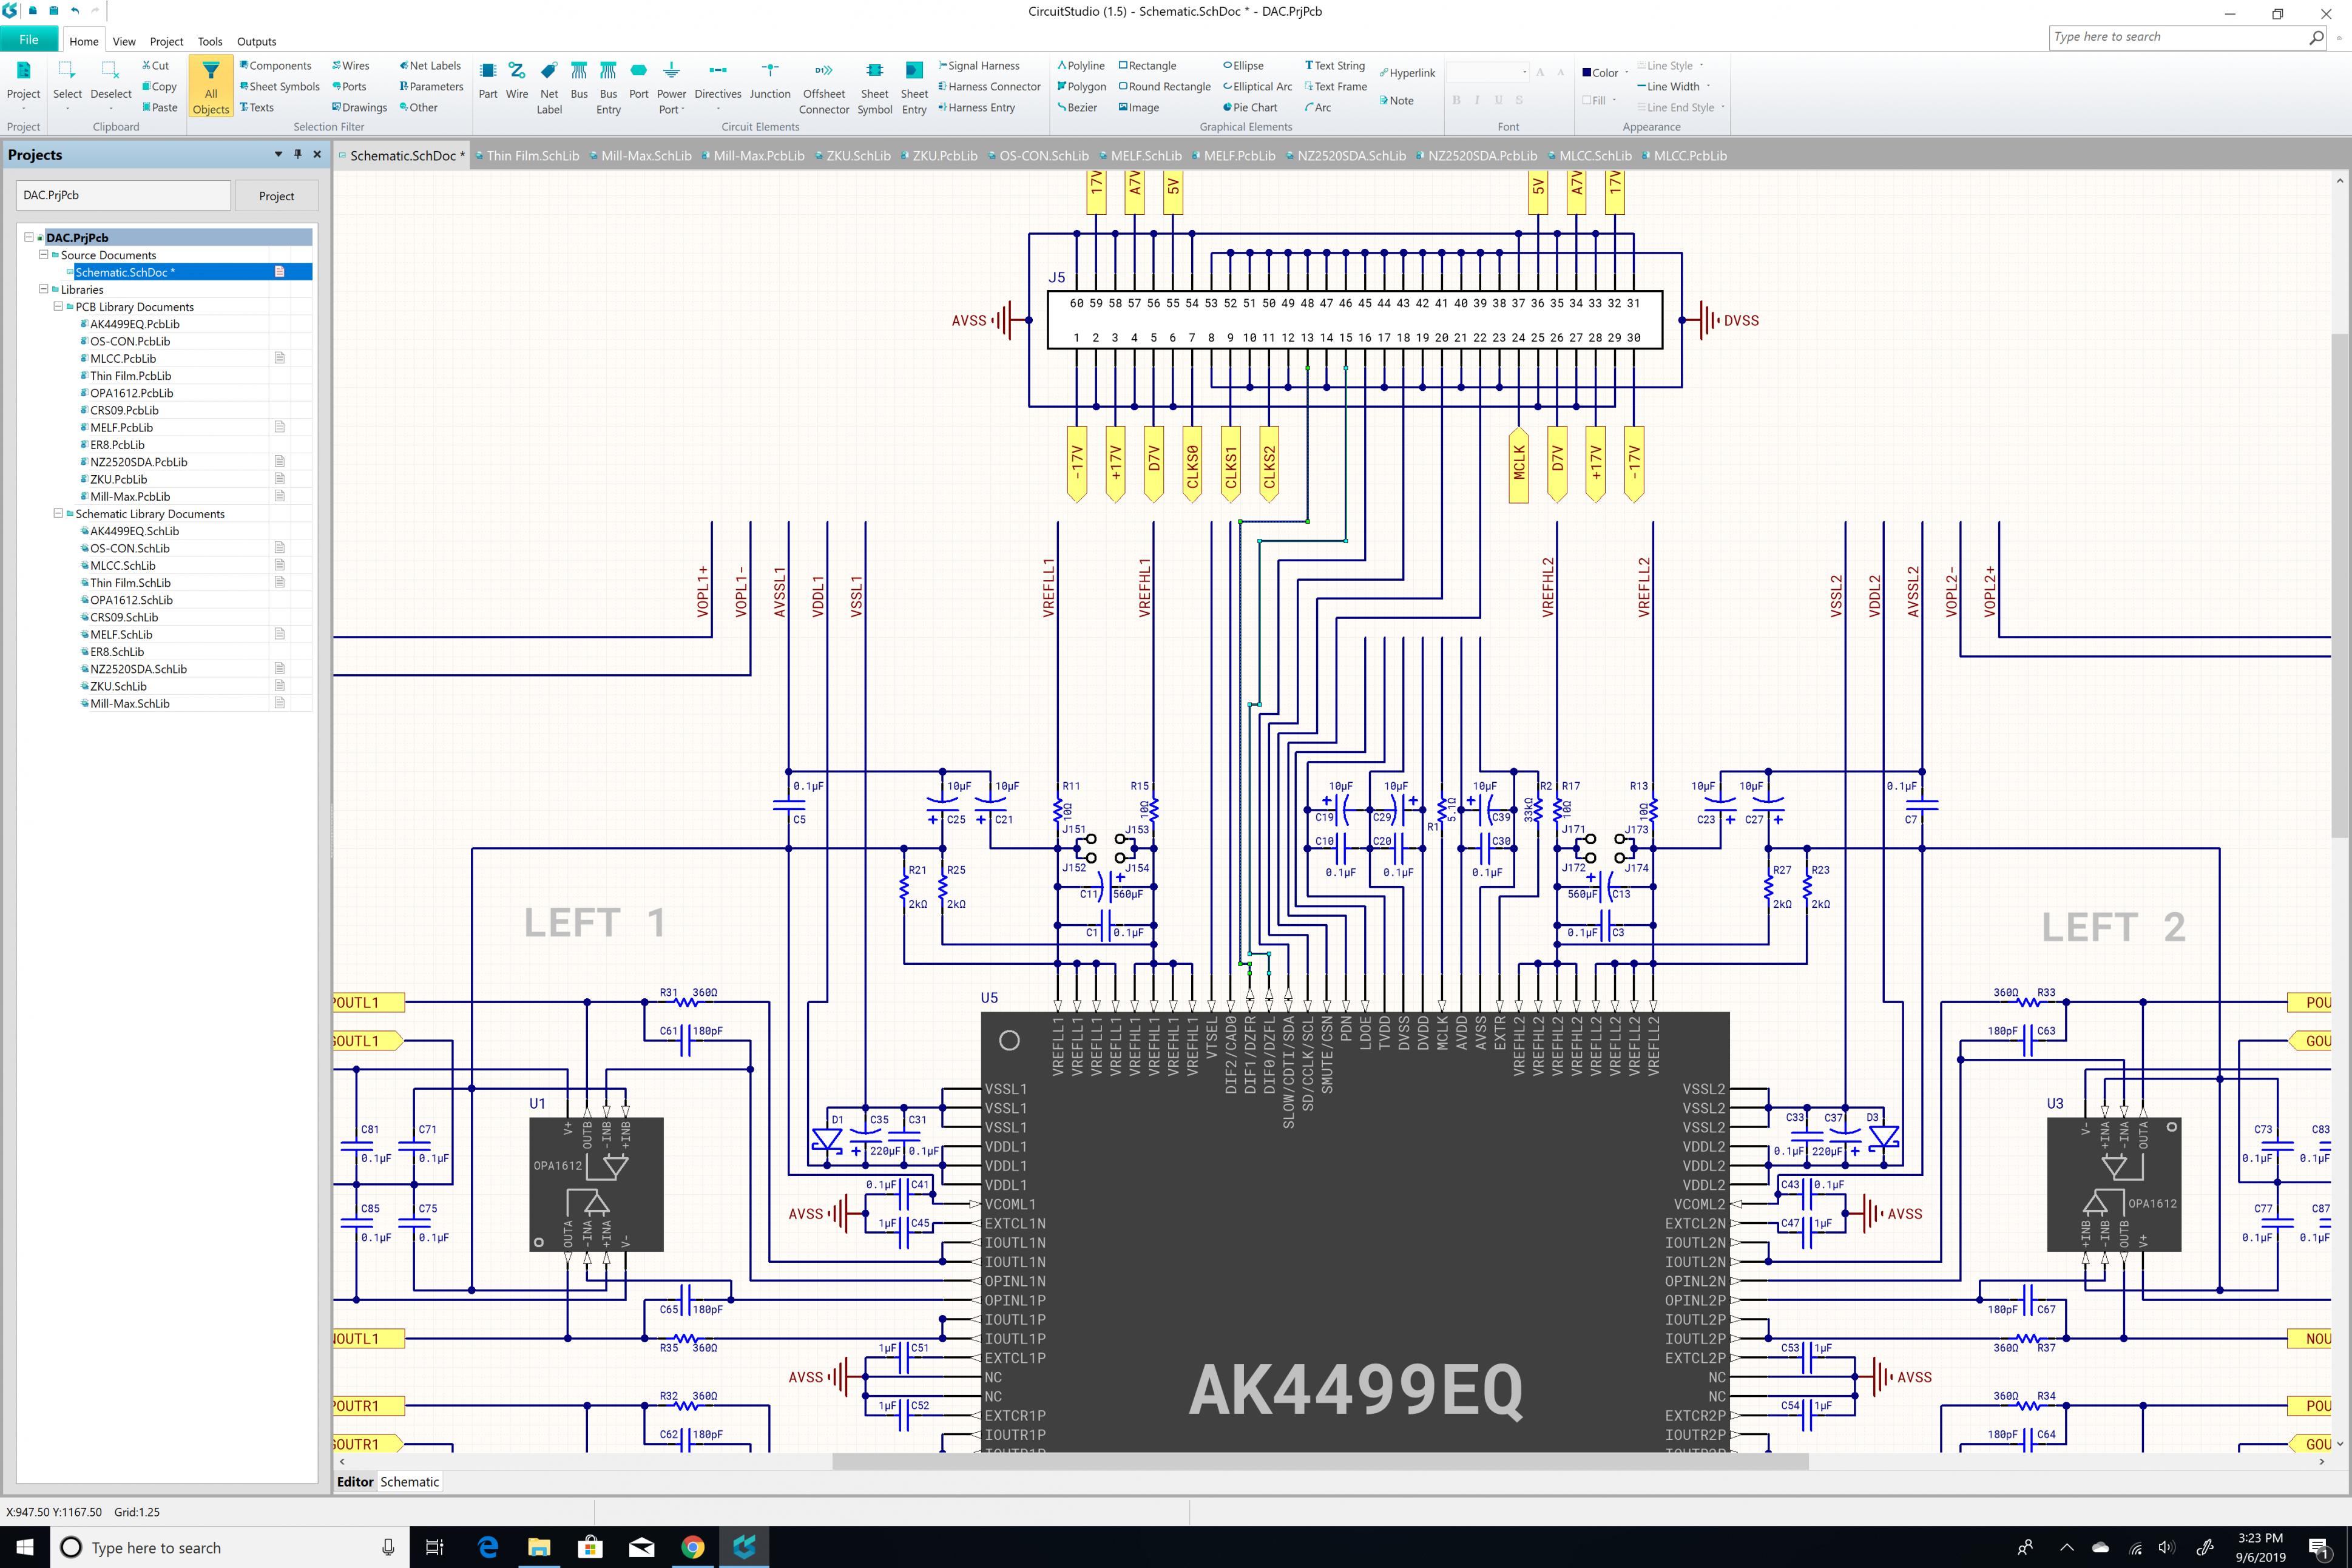Choose the Bus tool
Screen dimensions: 2352x1568
pyautogui.click(x=579, y=81)
